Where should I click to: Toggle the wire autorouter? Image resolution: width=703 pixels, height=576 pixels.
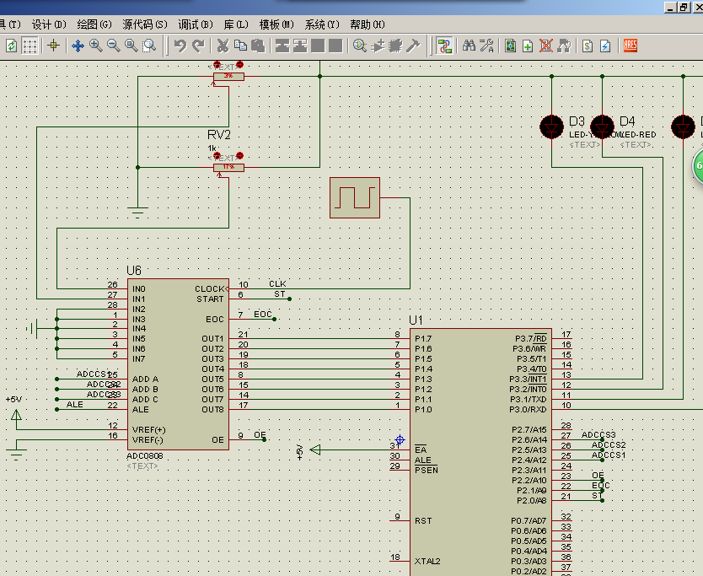[444, 46]
